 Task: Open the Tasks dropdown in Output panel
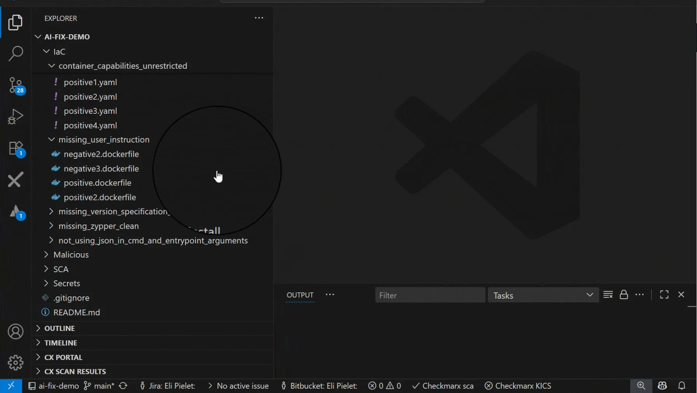(x=543, y=295)
